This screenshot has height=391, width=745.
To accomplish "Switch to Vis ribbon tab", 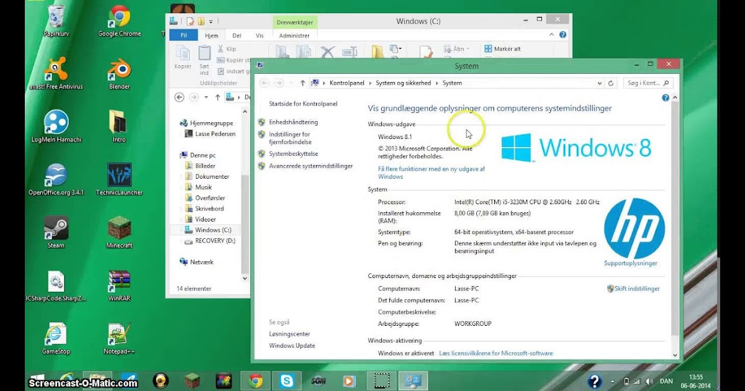I will click(260, 36).
